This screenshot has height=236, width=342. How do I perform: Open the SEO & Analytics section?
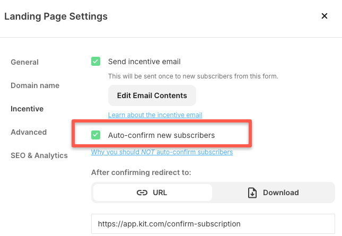tap(39, 155)
